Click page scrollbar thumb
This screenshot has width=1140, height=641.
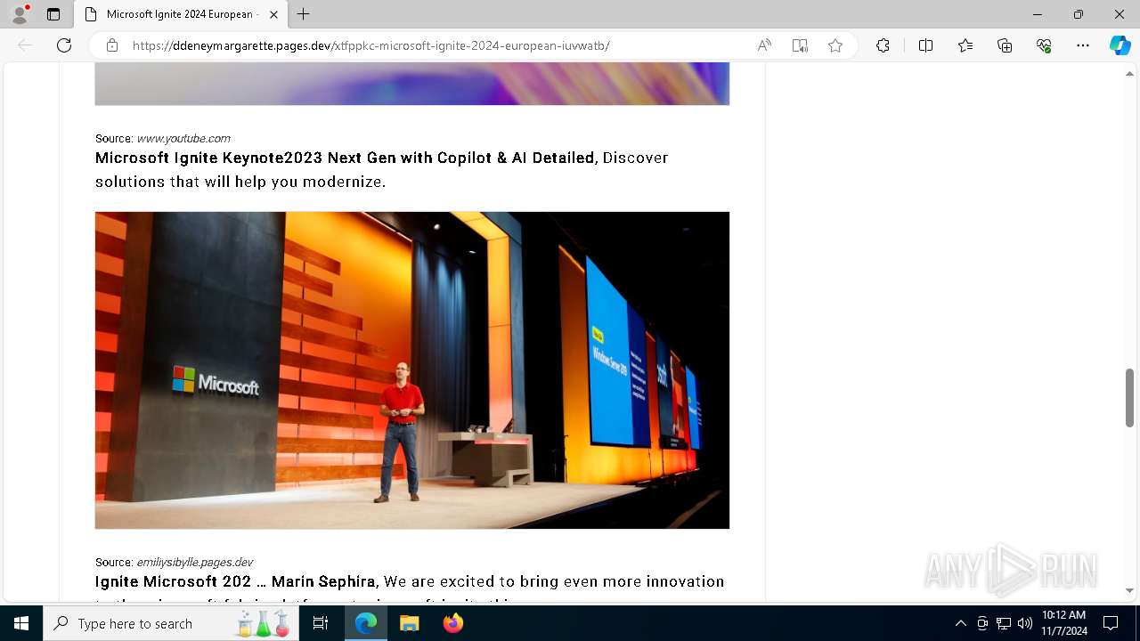(x=1130, y=397)
